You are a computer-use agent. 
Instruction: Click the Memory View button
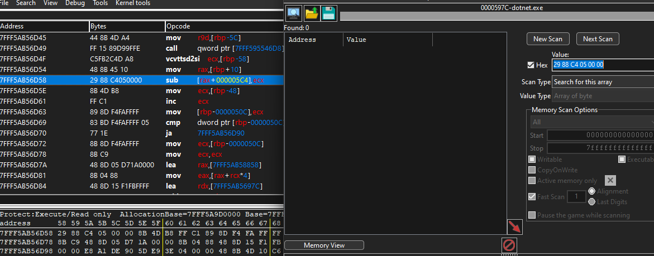324,245
